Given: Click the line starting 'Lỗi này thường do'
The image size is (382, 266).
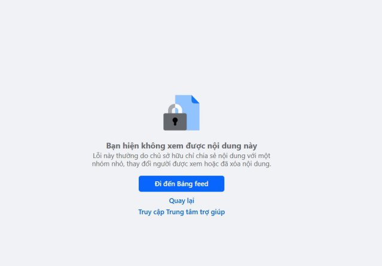Looking at the screenshot, I should (x=182, y=156).
